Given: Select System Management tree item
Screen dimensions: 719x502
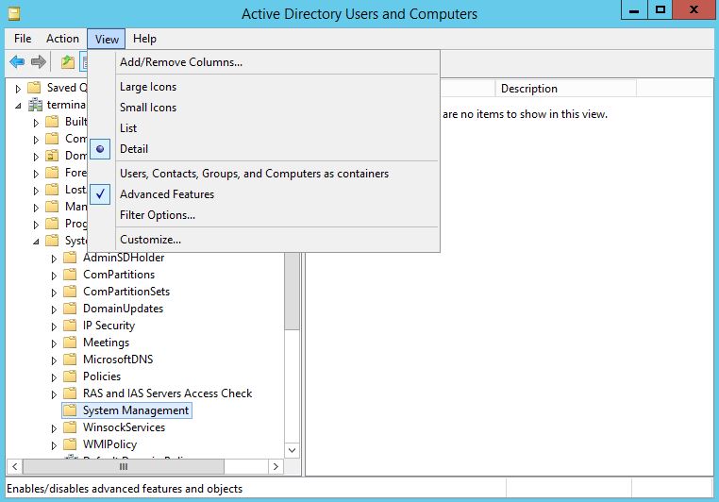Looking at the screenshot, I should click(x=135, y=410).
